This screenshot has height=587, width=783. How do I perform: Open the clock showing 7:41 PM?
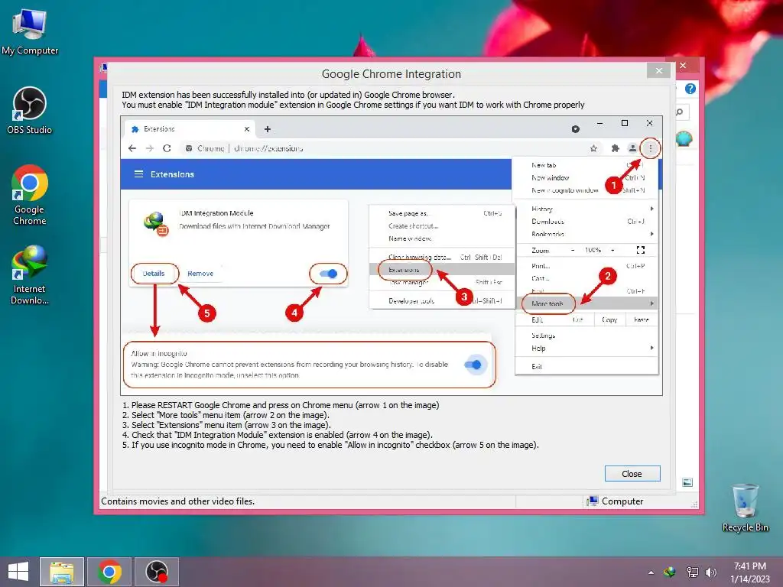click(749, 572)
